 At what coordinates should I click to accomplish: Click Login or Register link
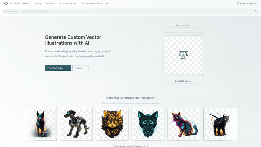tap(248, 3)
